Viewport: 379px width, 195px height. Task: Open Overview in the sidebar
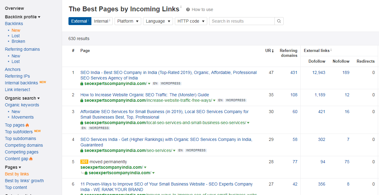coord(14,8)
